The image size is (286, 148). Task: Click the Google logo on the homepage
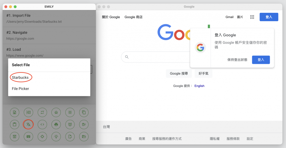click(x=174, y=32)
